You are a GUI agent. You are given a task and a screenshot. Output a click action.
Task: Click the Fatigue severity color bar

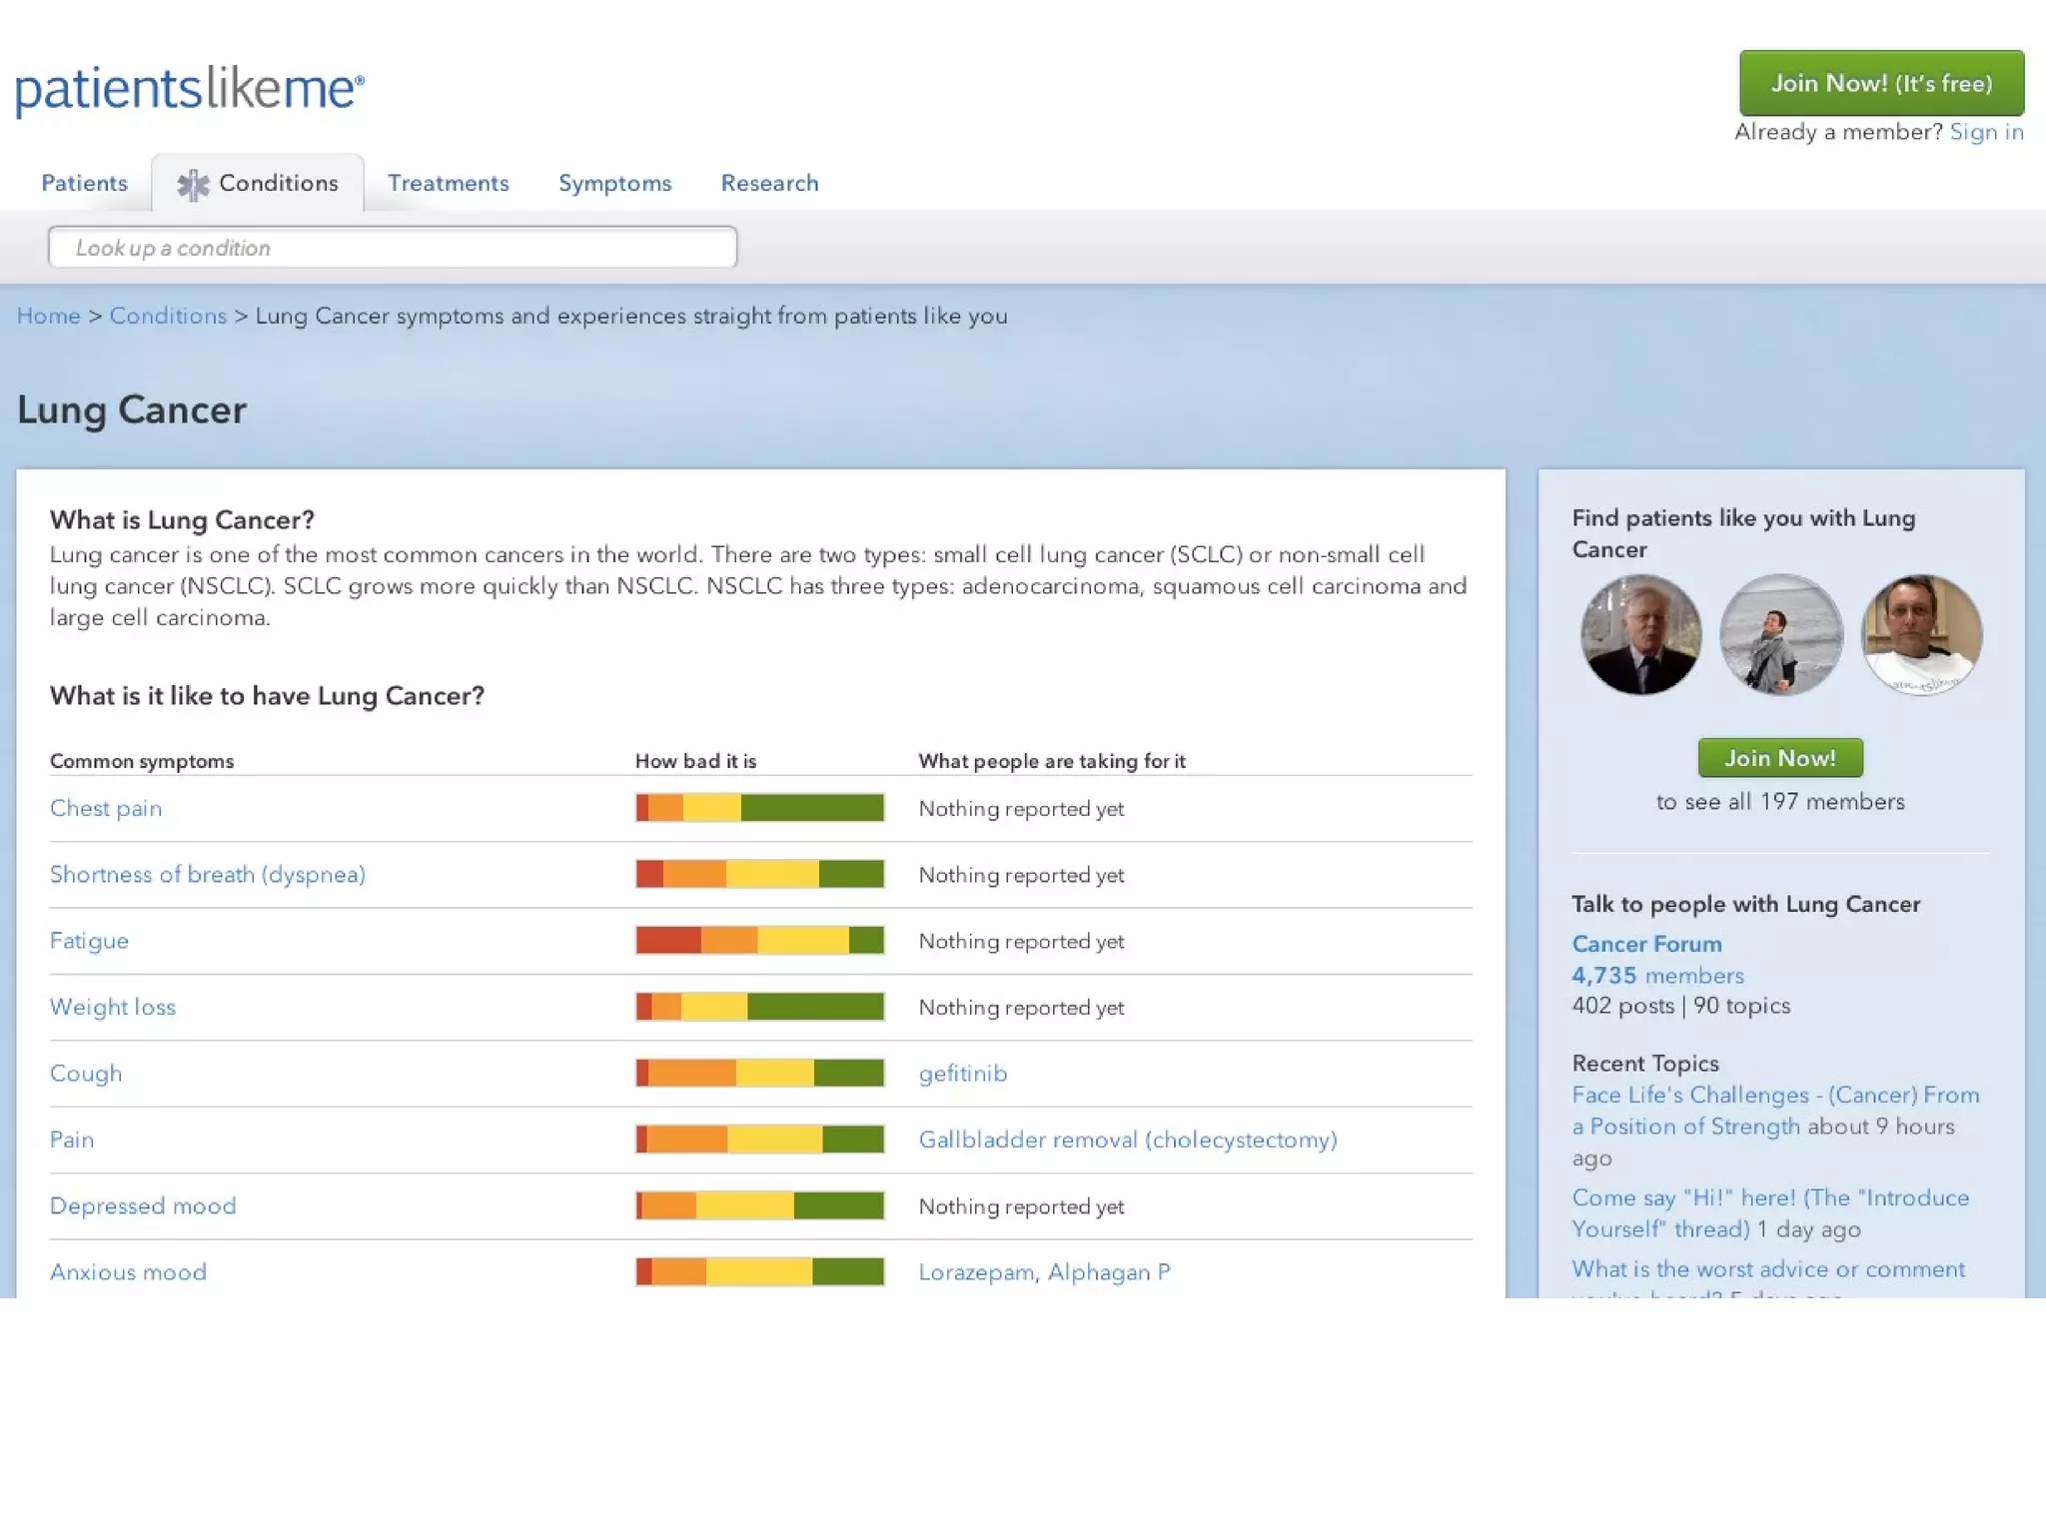(759, 941)
